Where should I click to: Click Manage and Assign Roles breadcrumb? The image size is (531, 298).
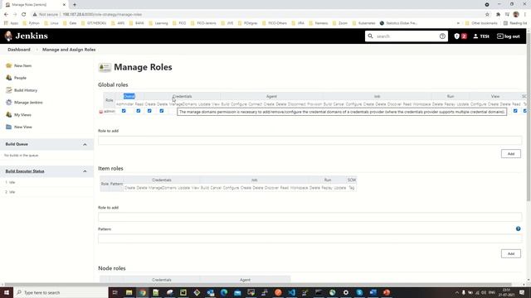(x=69, y=50)
